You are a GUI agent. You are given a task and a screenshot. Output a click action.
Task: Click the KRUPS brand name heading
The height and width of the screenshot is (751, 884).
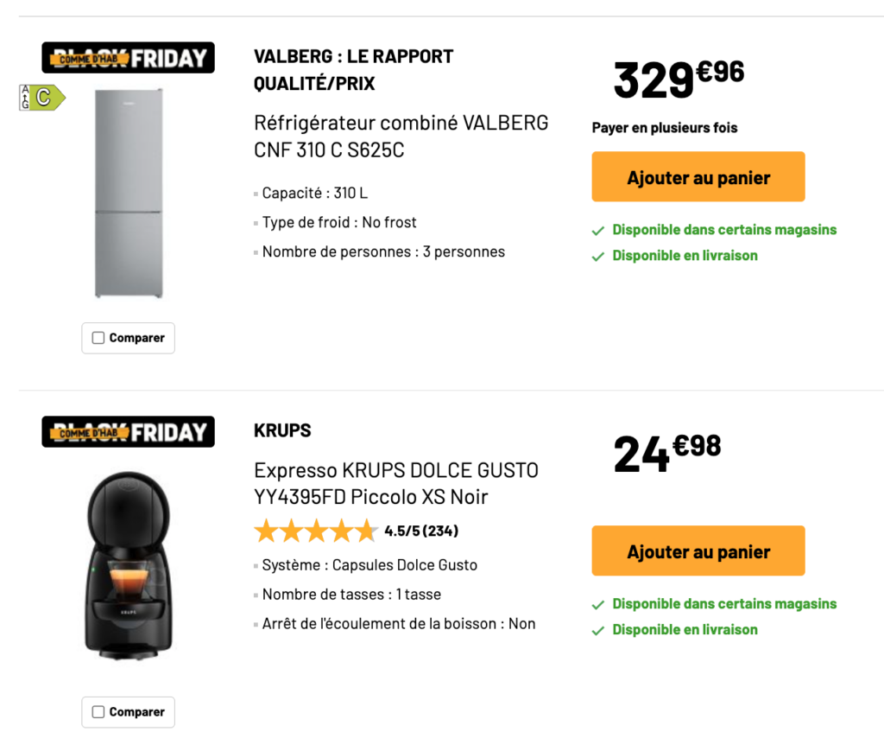click(x=282, y=430)
